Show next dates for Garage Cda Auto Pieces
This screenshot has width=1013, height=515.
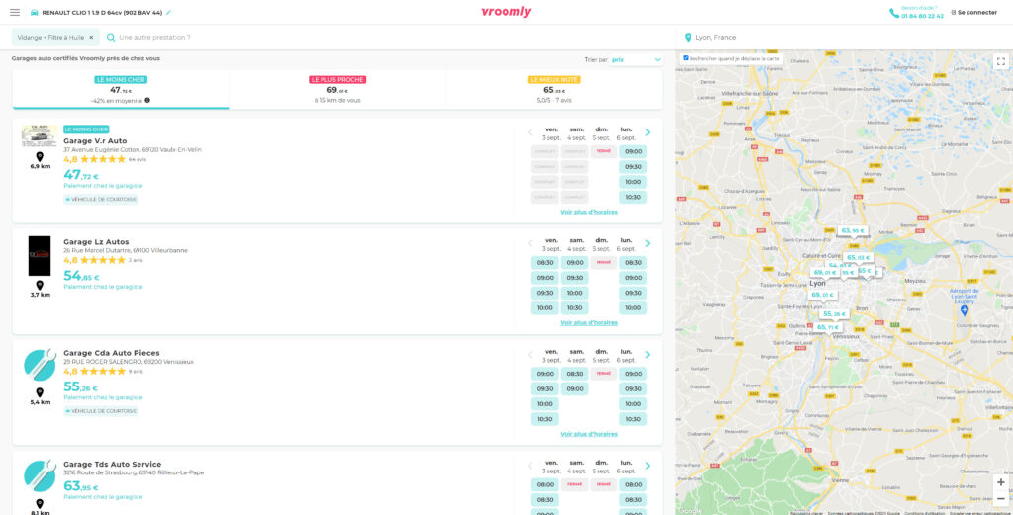point(647,355)
